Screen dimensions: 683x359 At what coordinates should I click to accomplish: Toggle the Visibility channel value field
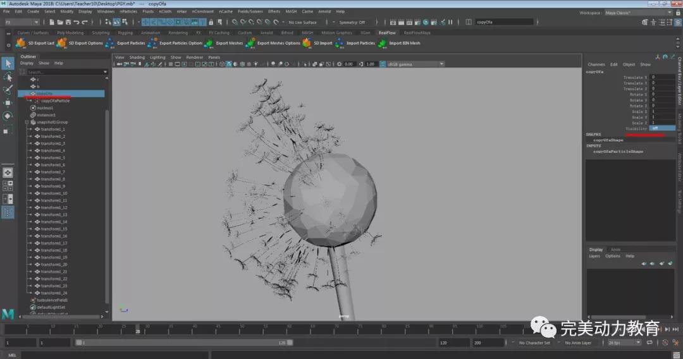coord(662,128)
